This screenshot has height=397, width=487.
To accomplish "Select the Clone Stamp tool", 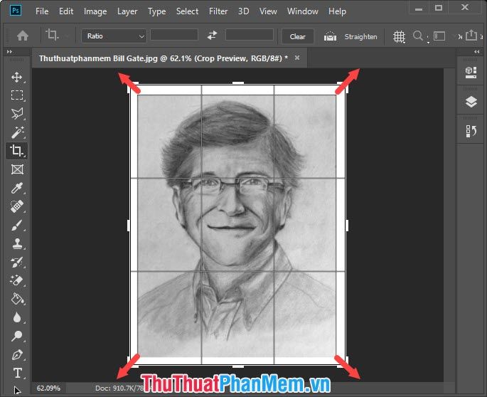I will [17, 244].
